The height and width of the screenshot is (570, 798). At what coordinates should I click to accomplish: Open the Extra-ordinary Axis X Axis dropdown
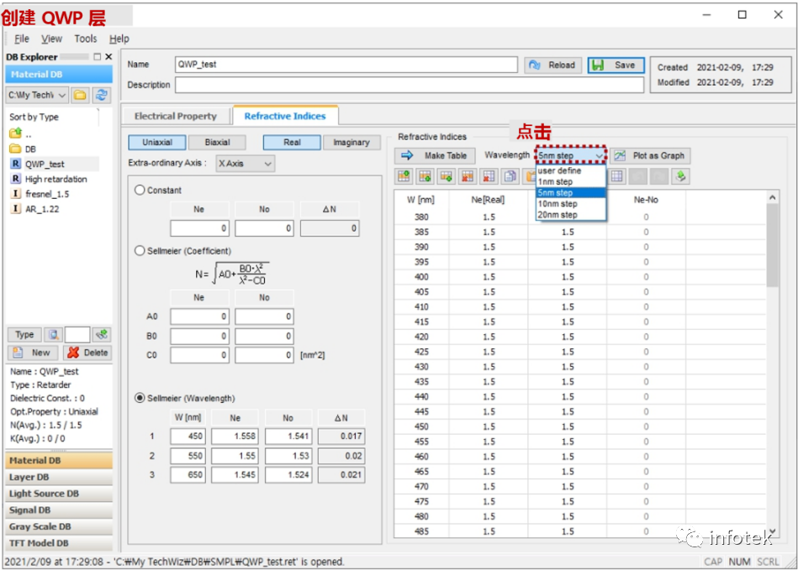[x=246, y=164]
